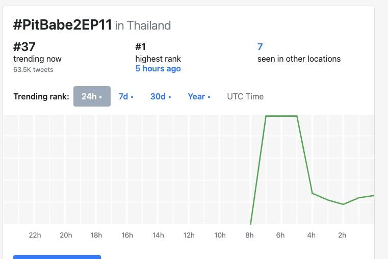
Task: Click the 4h axis label
Action: pos(312,235)
